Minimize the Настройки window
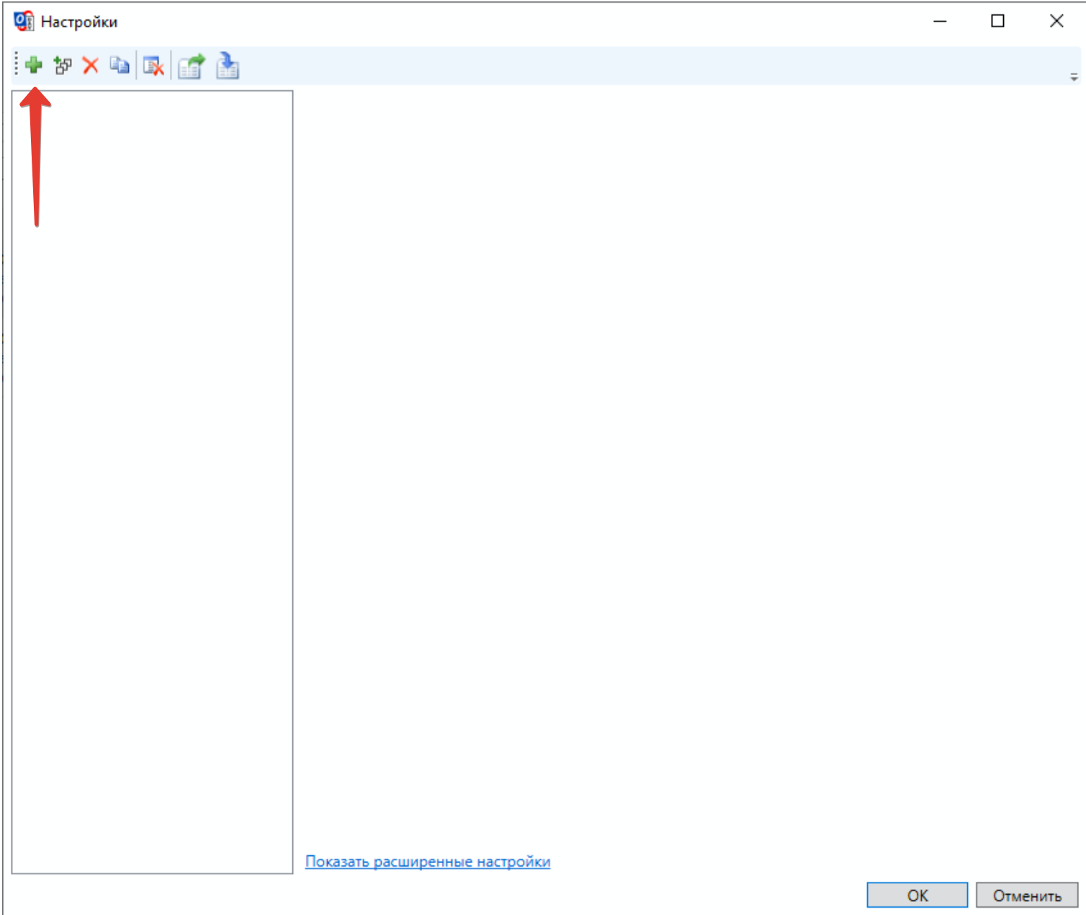Screen dimensions: 1086x915 point(940,22)
